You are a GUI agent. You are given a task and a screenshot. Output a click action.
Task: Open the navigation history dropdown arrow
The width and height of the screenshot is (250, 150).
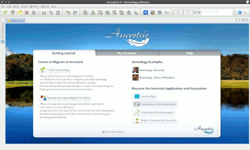pos(194,12)
